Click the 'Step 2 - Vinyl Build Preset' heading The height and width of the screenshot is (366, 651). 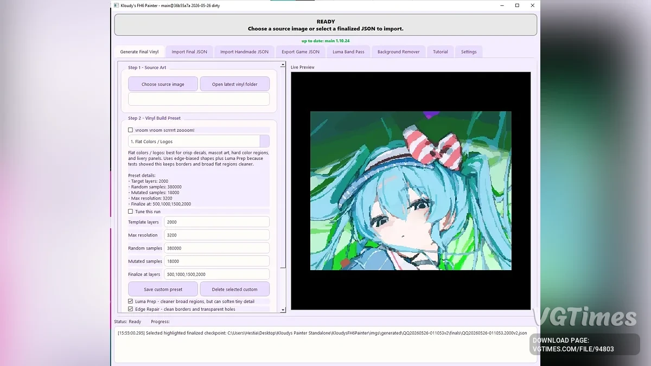point(154,118)
